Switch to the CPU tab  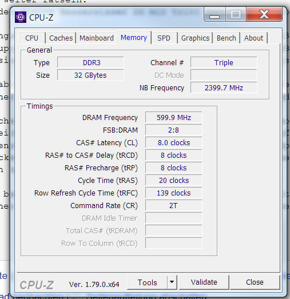coord(32,38)
